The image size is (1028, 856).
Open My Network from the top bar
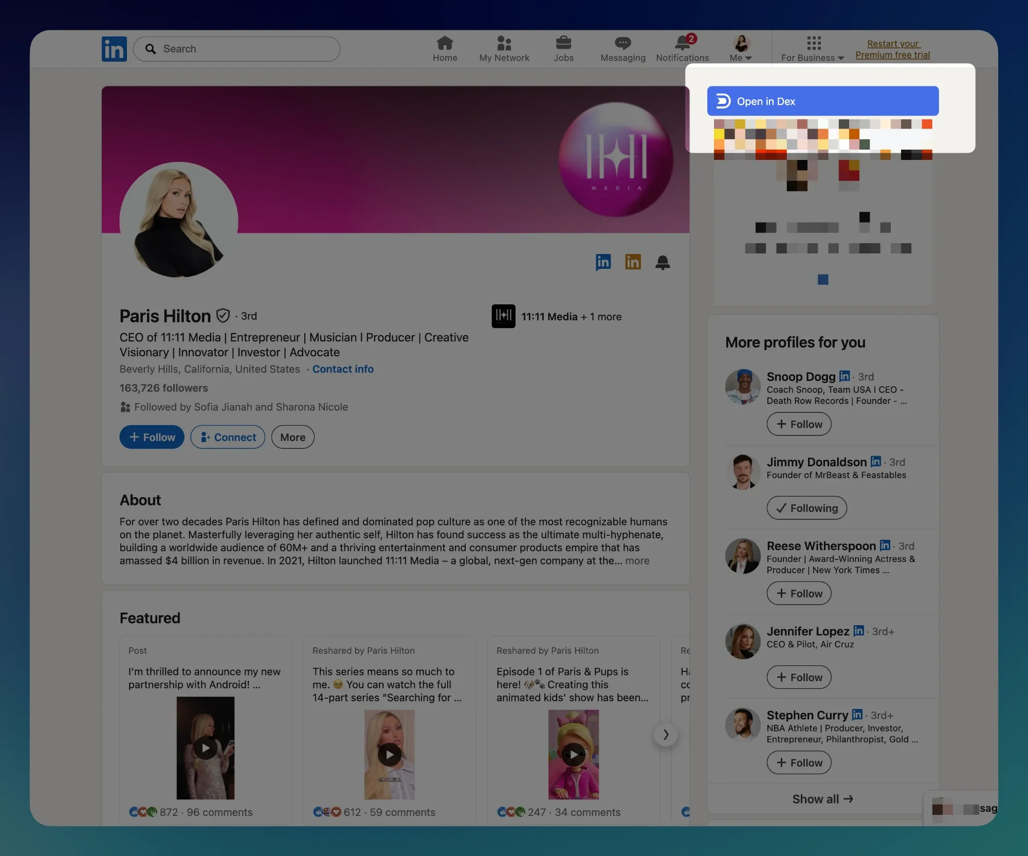pos(504,49)
